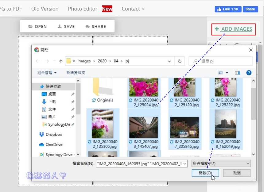Change the file view layout icon
264x192 pixels.
click(x=220, y=72)
